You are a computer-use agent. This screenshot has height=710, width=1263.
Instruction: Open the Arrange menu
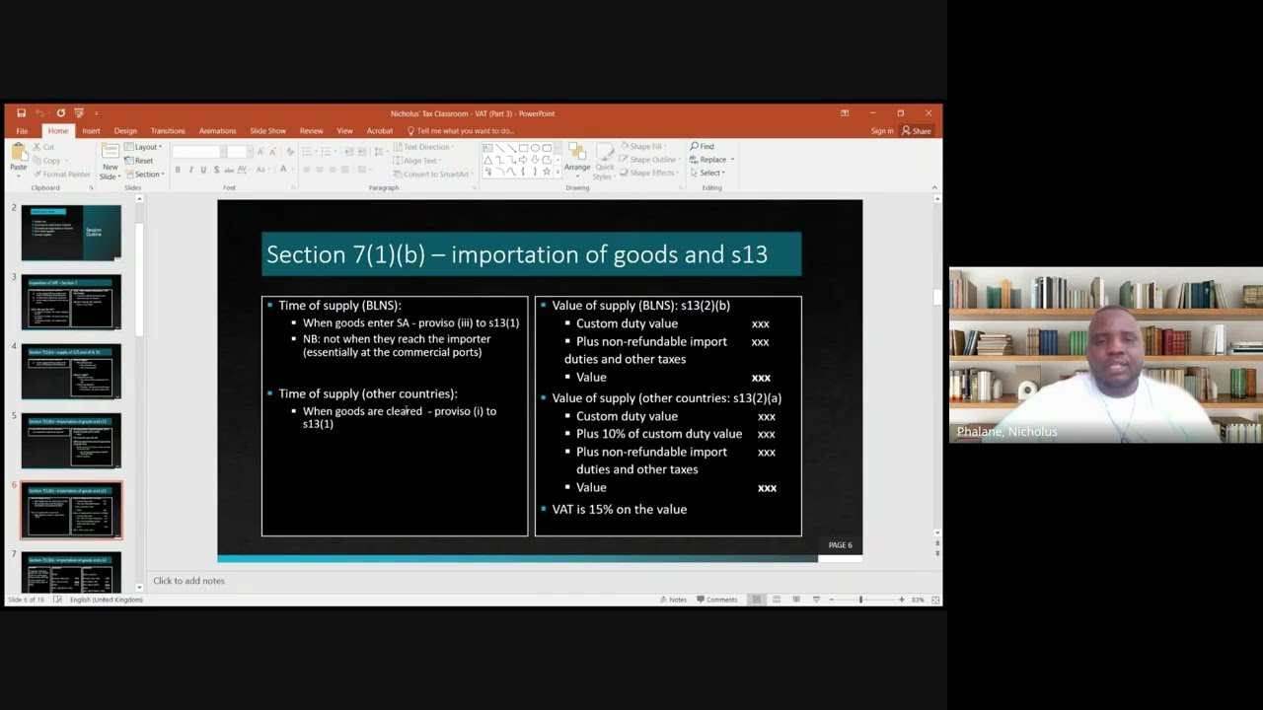point(577,158)
